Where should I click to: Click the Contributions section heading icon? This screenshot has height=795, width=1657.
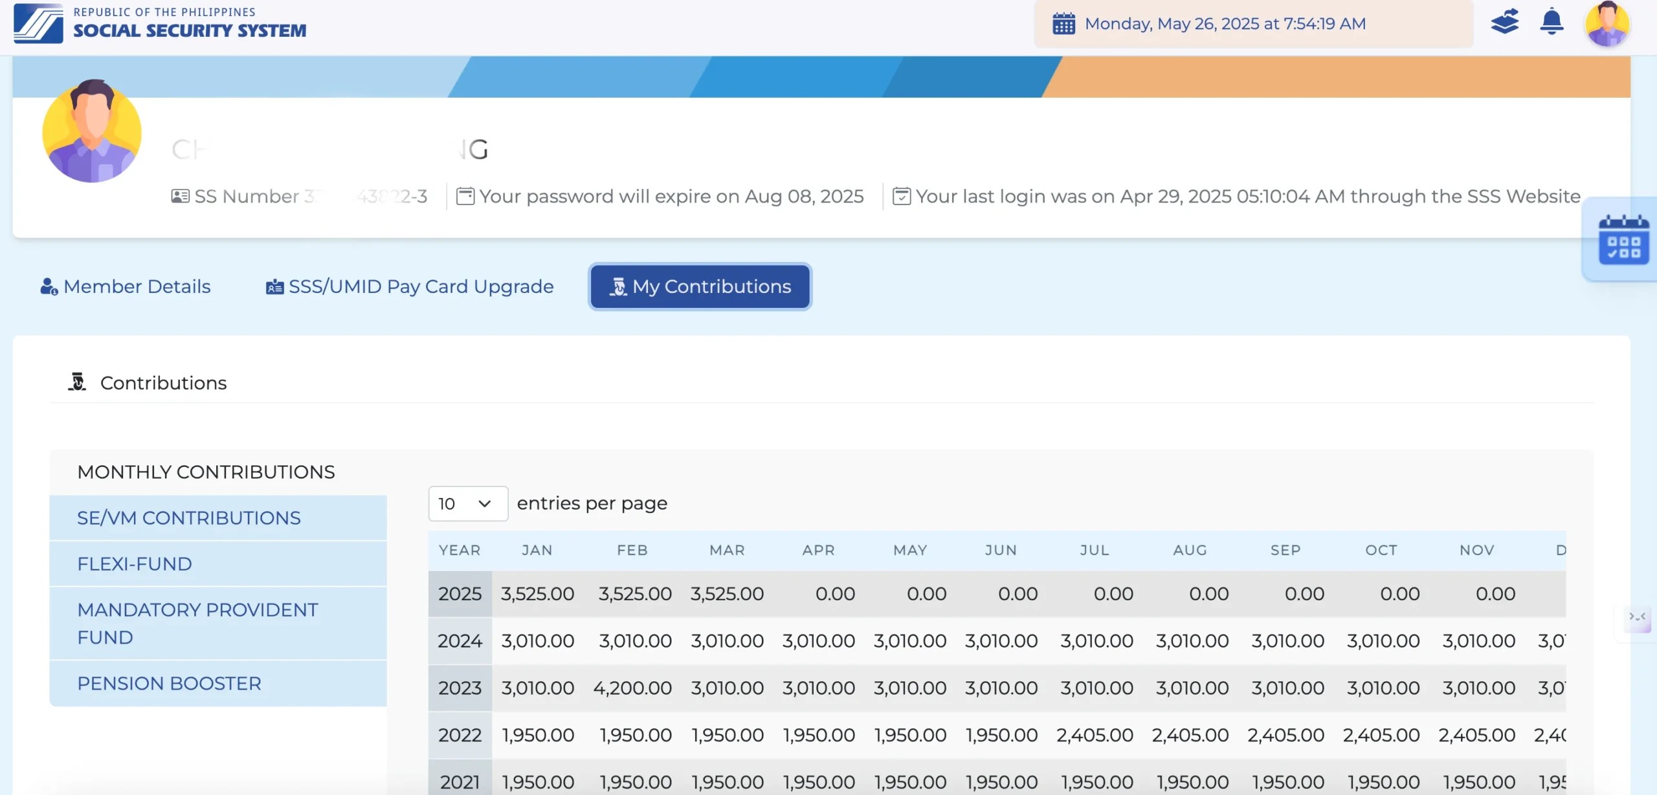click(77, 382)
